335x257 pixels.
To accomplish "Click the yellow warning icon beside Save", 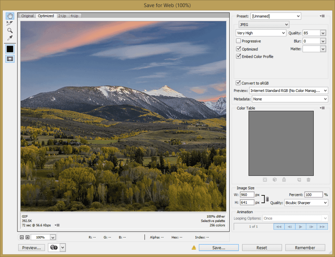I will tap(194, 248).
